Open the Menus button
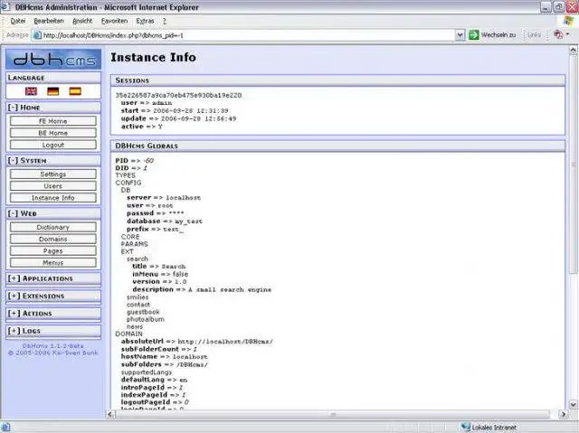The height and width of the screenshot is (433, 579). [53, 263]
